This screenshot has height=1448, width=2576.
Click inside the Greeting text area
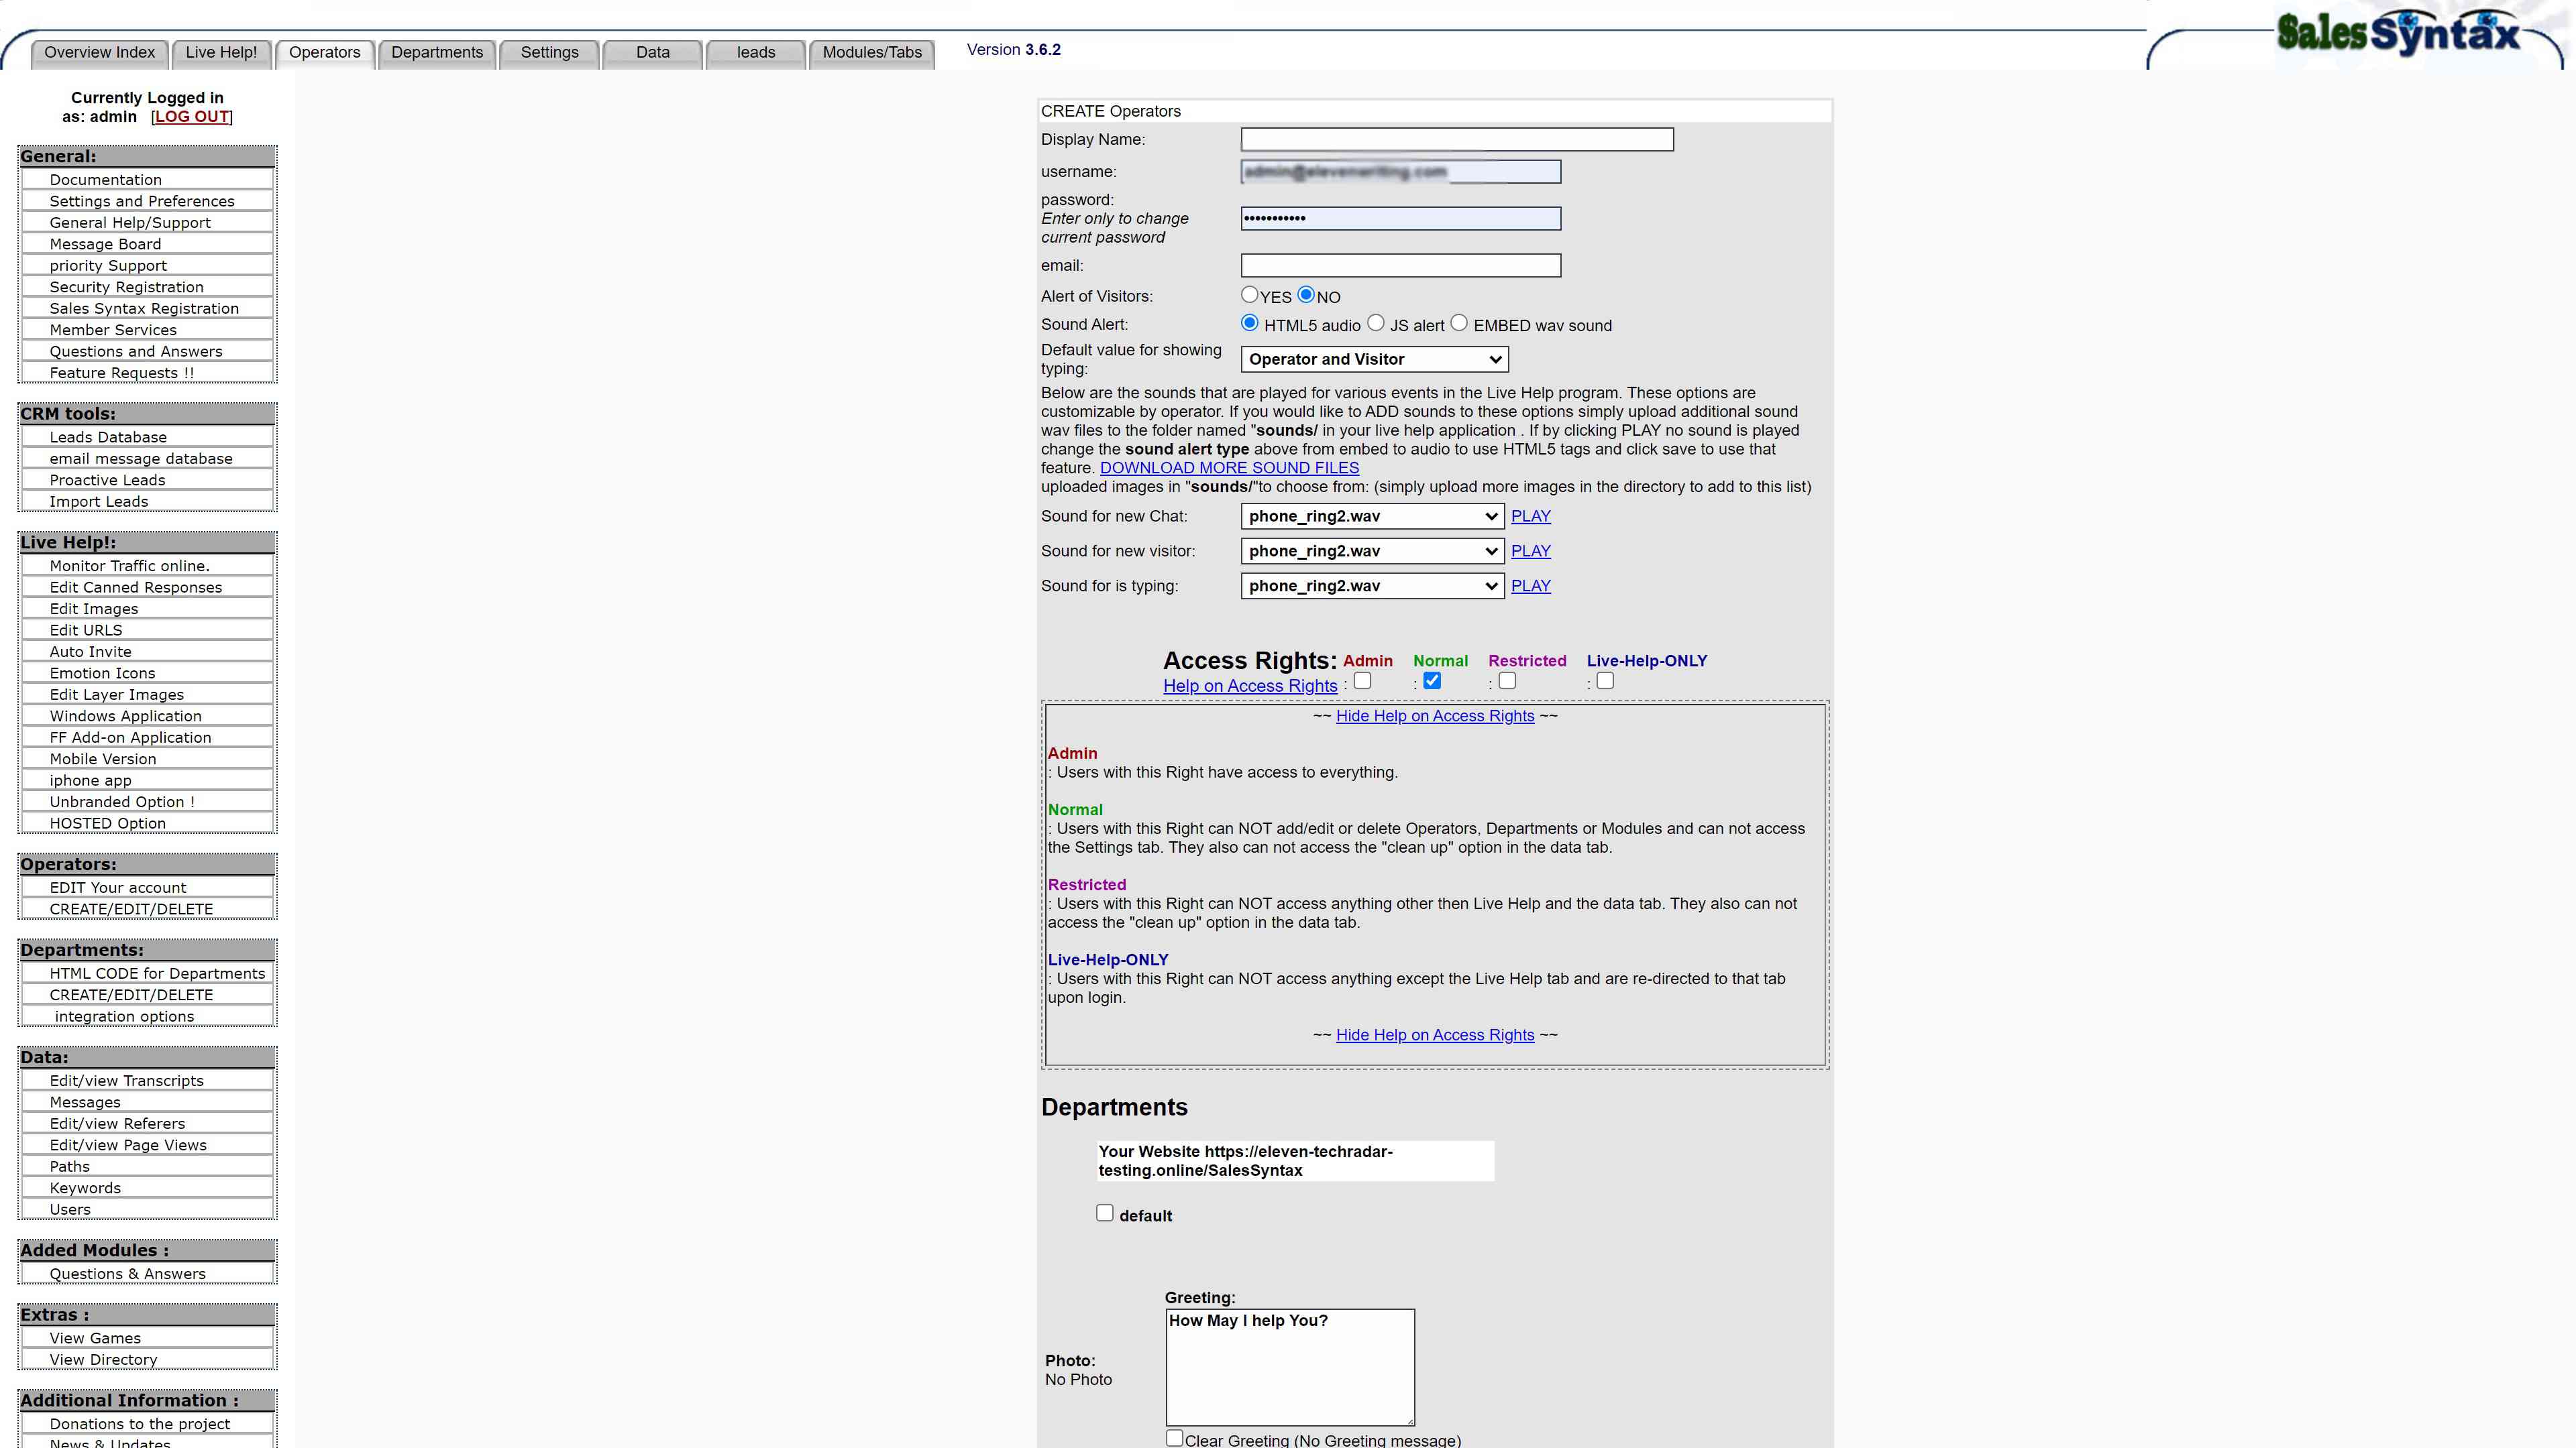pos(1289,1366)
